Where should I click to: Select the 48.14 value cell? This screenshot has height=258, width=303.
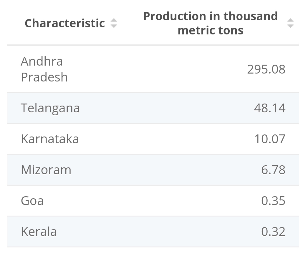click(270, 108)
